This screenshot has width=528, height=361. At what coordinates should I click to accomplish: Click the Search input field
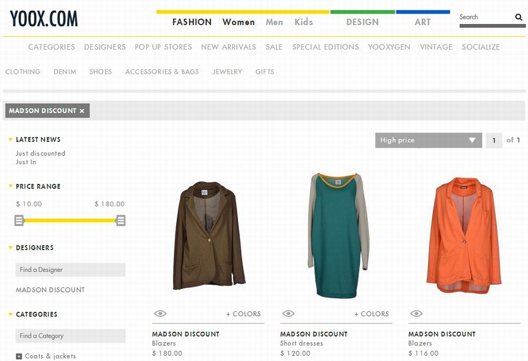486,17
